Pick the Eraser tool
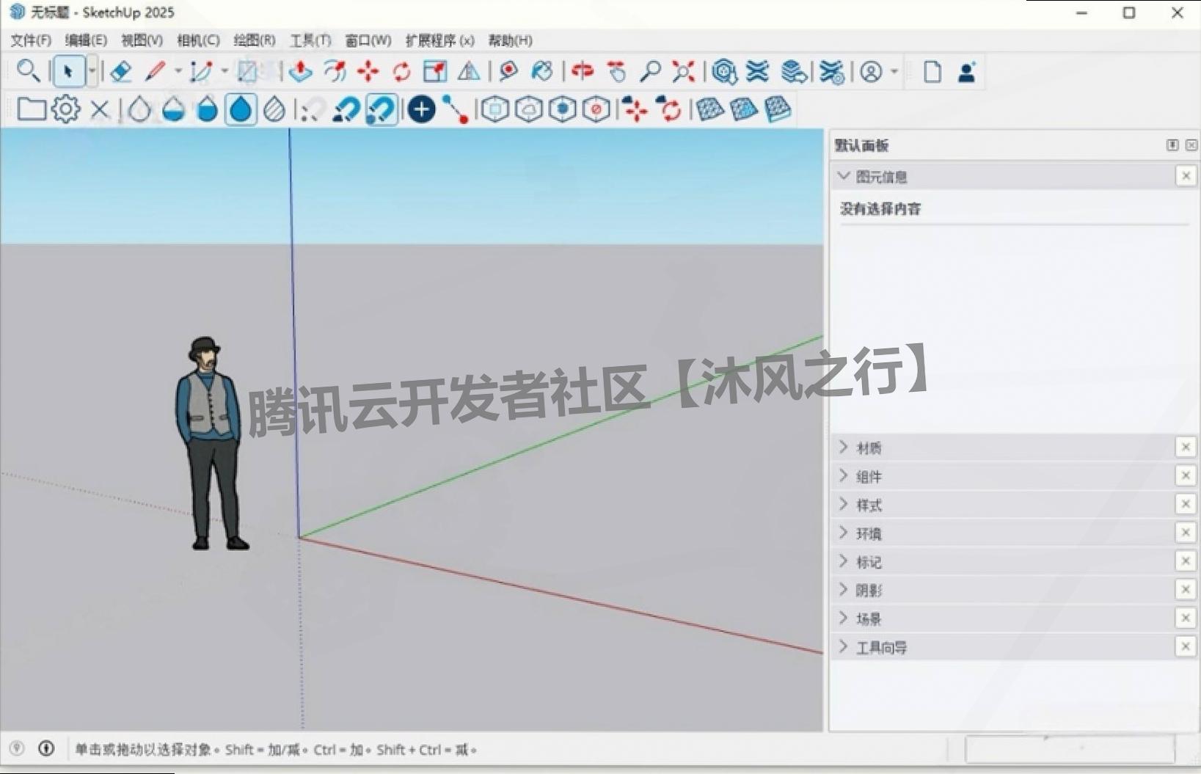The height and width of the screenshot is (774, 1201). [x=120, y=72]
